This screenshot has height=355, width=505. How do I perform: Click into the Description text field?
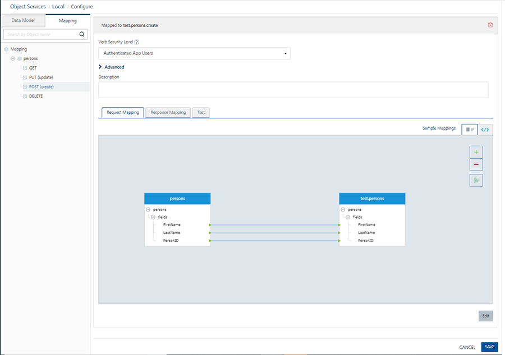(293, 90)
